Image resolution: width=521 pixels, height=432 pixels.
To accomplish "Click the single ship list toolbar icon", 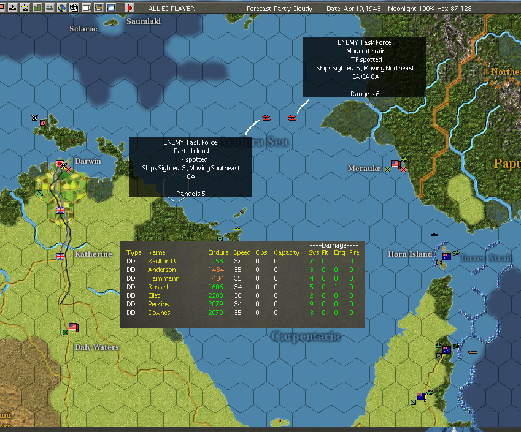I will pyautogui.click(x=13, y=7).
